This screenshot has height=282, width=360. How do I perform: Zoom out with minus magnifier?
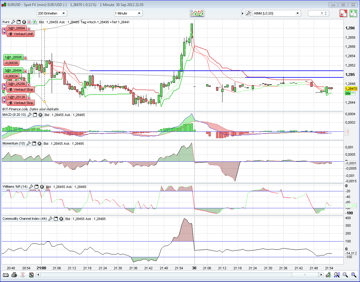[x=345, y=275]
